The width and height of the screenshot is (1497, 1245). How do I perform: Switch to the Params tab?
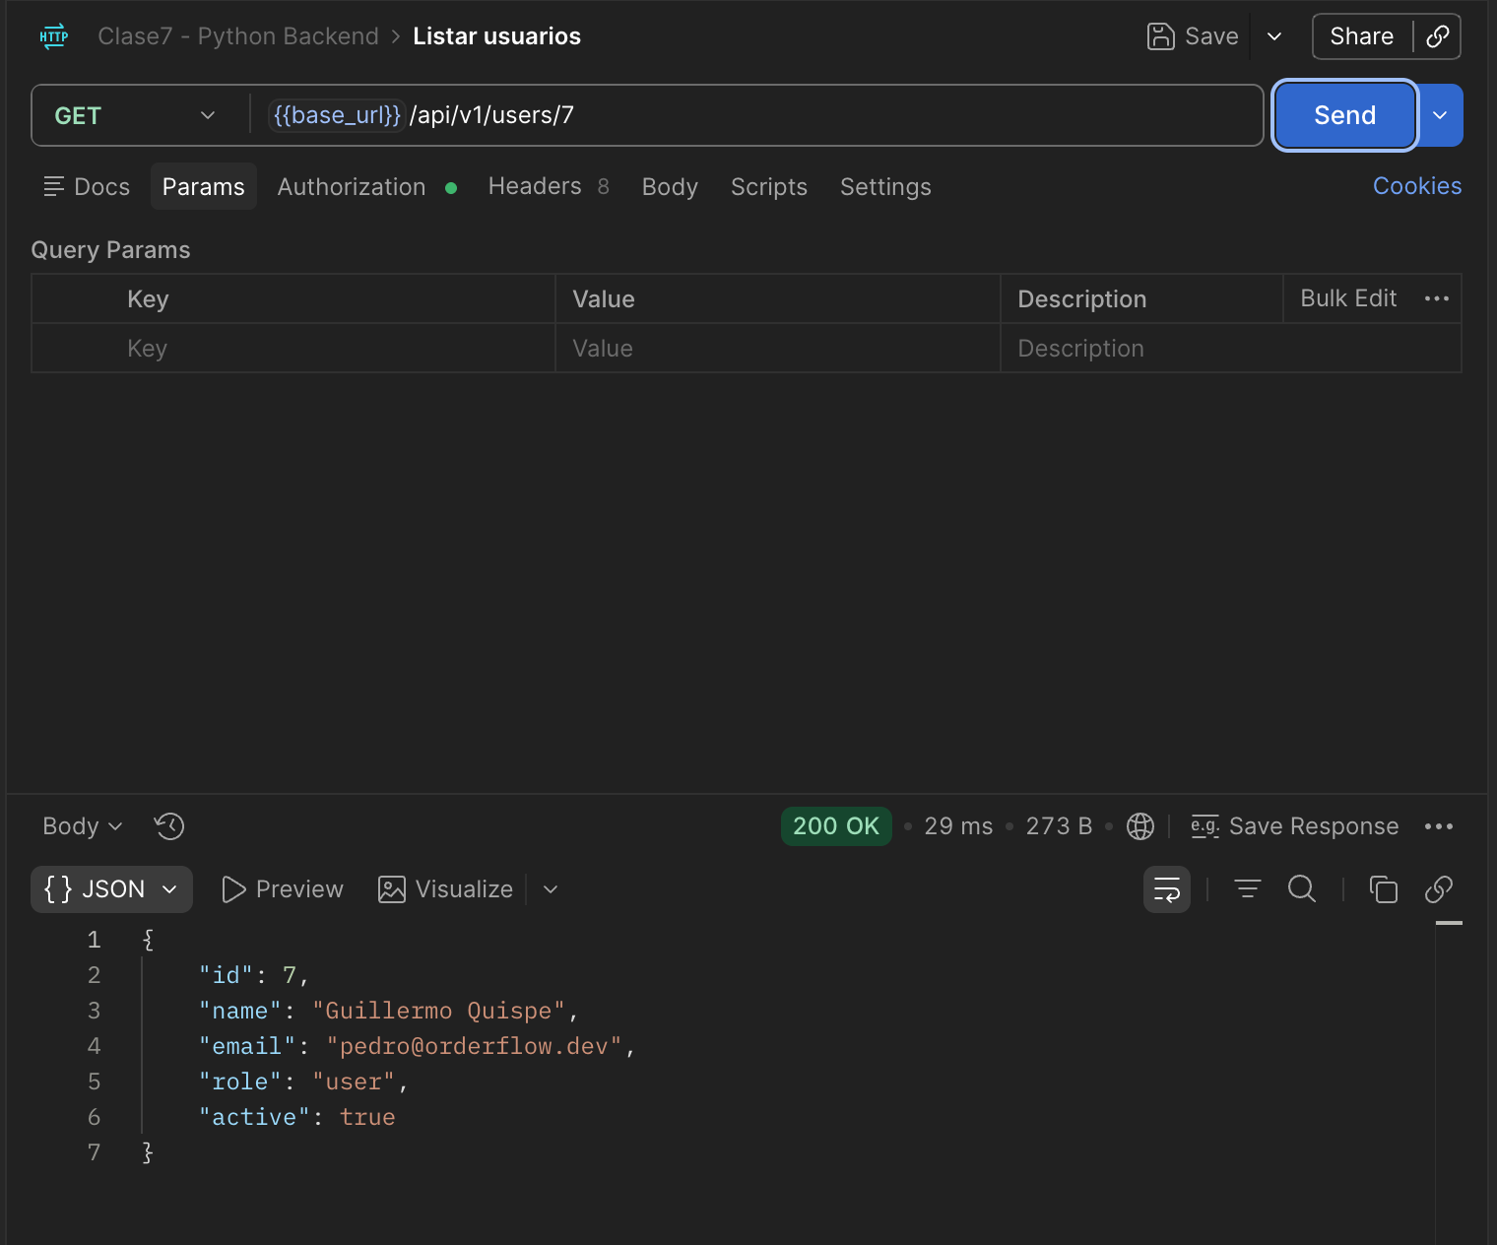point(204,186)
